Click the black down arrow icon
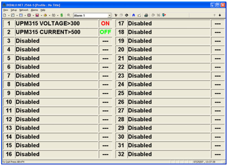 tap(220, 15)
